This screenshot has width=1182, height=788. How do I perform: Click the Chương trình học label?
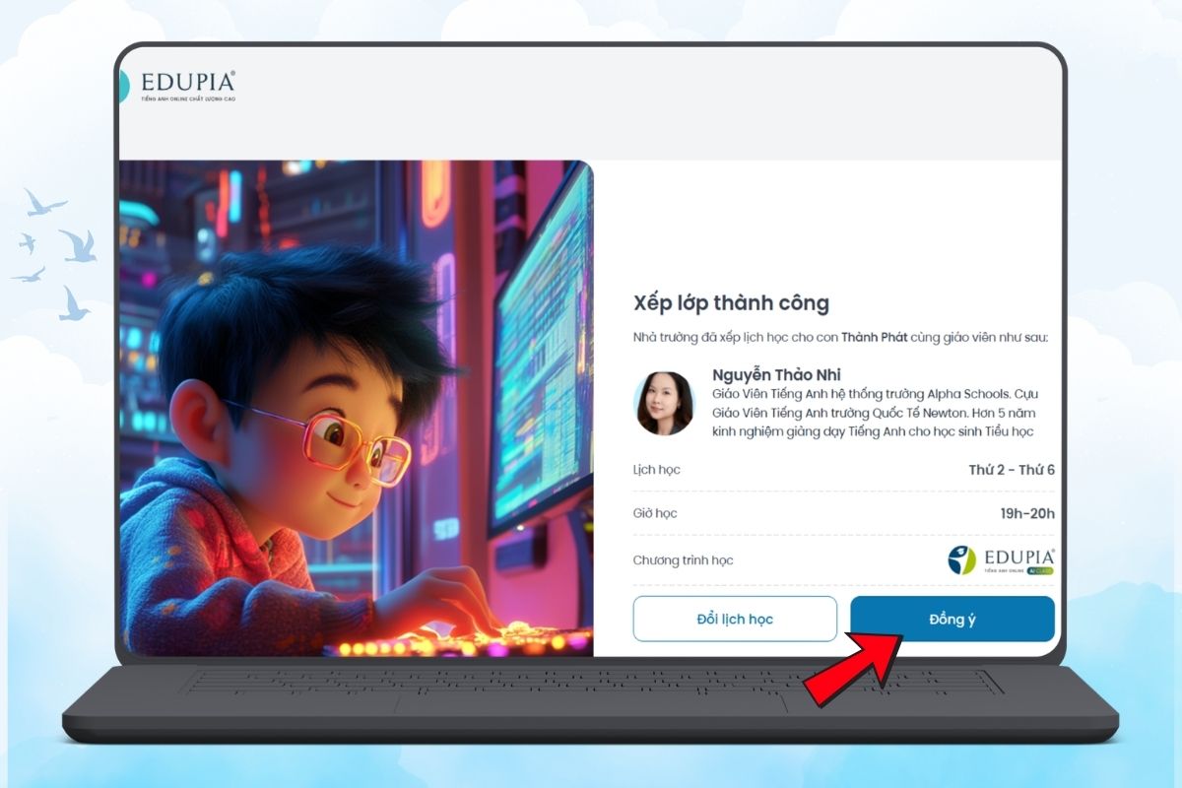point(683,560)
